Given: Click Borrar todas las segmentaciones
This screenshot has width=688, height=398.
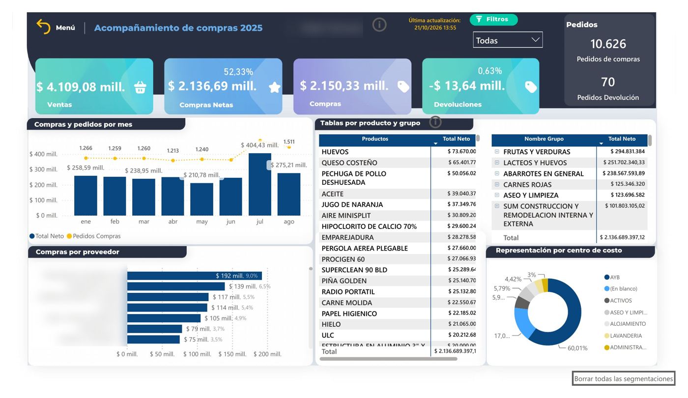Looking at the screenshot, I should 623,379.
